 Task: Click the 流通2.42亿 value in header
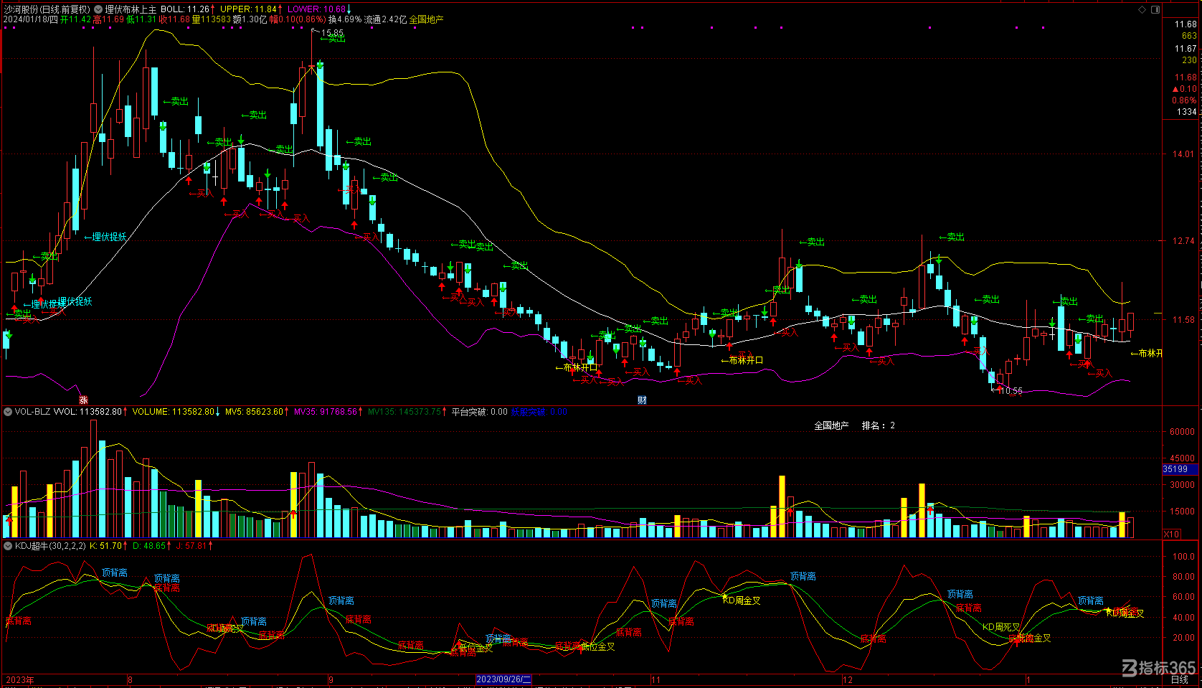(x=385, y=19)
